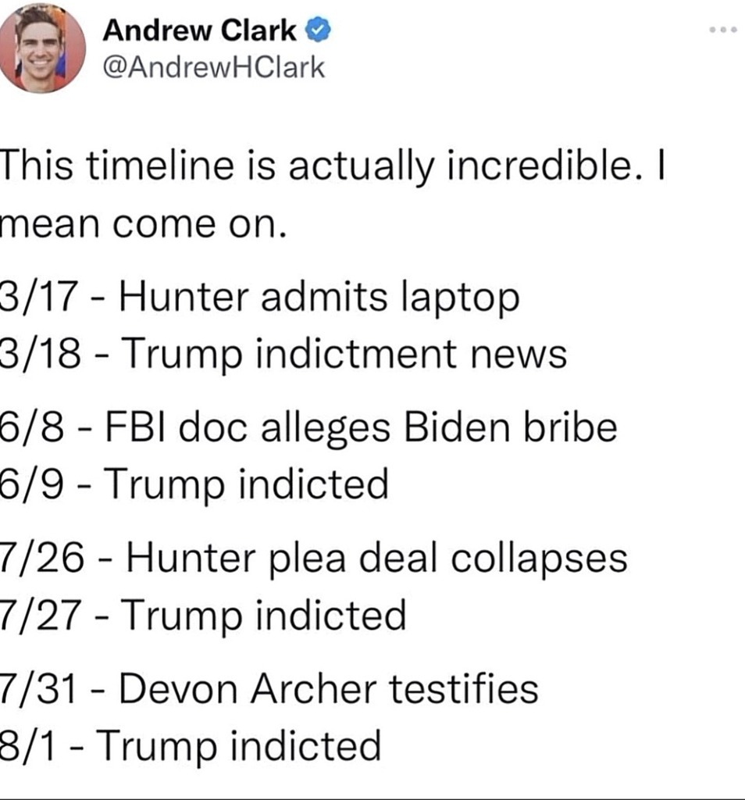The image size is (745, 800).
Task: Select the 7/26 Hunter plea deal line
Action: pyautogui.click(x=313, y=558)
